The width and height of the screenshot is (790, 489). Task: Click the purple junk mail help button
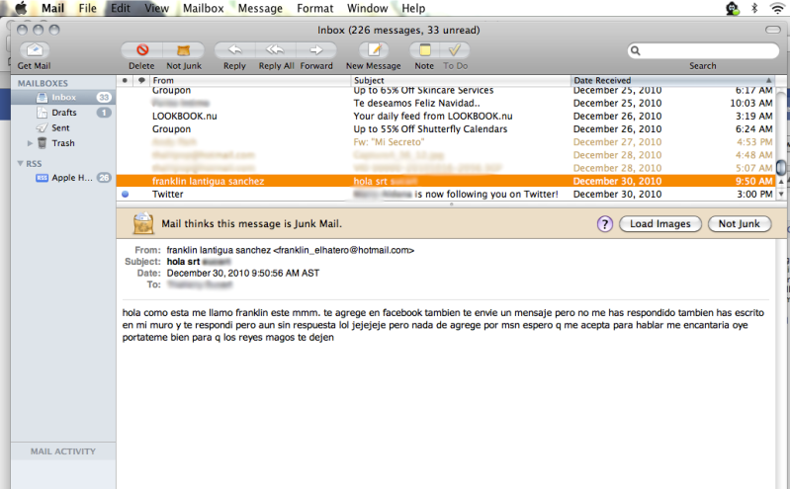[605, 224]
